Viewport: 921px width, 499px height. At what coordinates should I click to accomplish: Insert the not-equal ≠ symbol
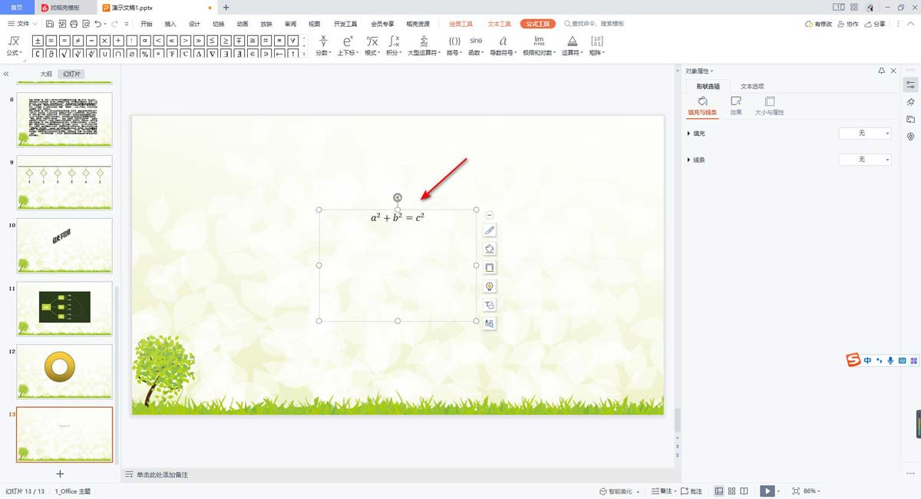tap(78, 41)
